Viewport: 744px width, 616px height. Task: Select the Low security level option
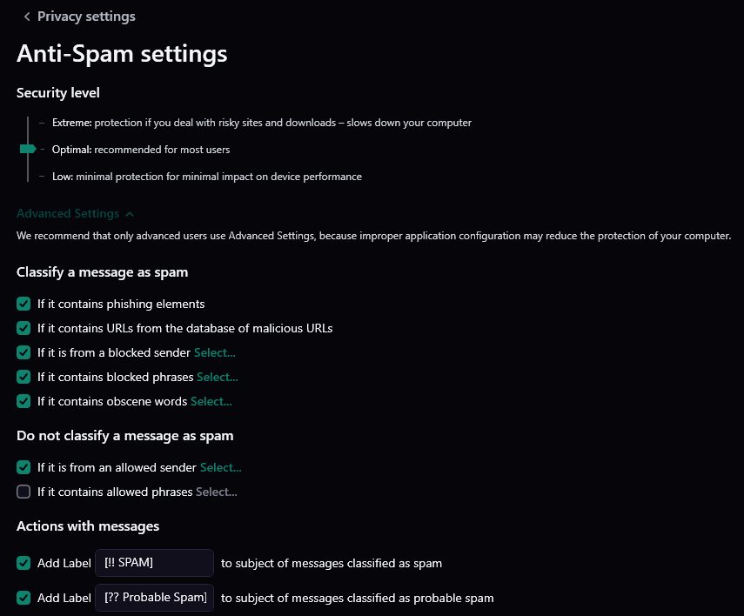(x=62, y=177)
